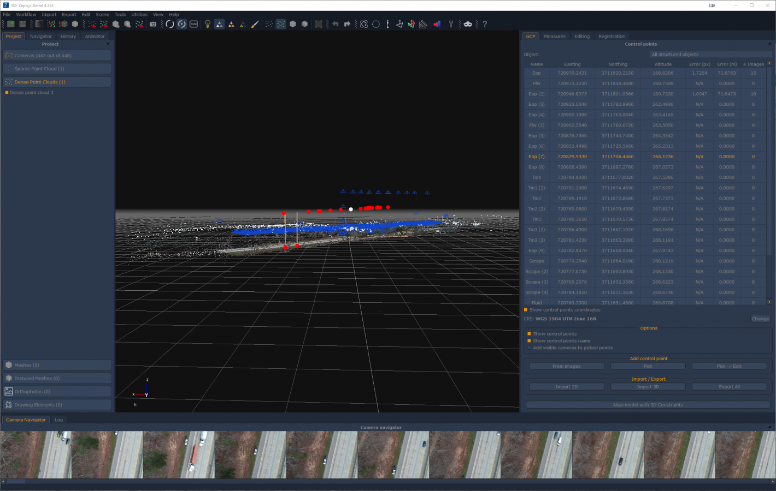776x491 pixels.
Task: Save project with the floppy disk icon
Action: click(x=23, y=24)
